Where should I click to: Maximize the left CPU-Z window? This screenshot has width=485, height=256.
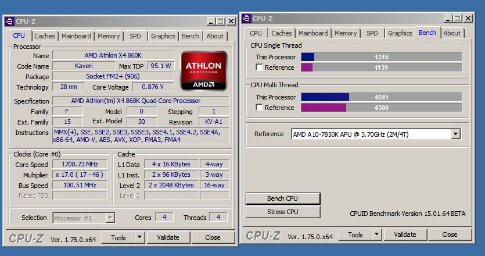pyautogui.click(x=221, y=22)
